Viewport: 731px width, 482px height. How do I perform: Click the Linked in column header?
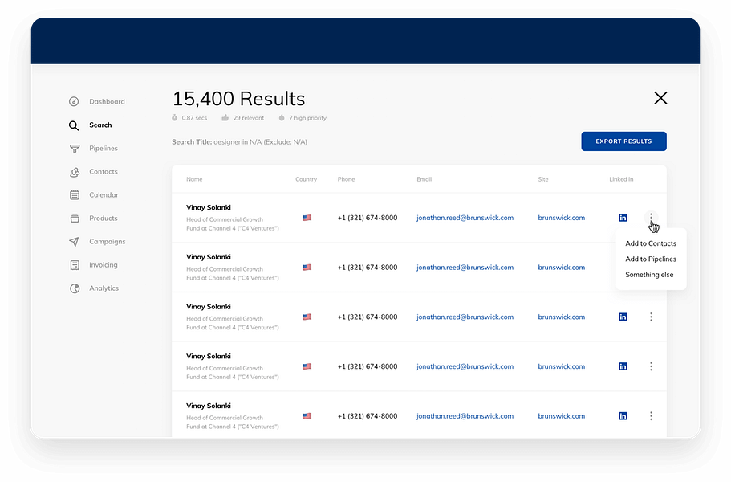621,179
